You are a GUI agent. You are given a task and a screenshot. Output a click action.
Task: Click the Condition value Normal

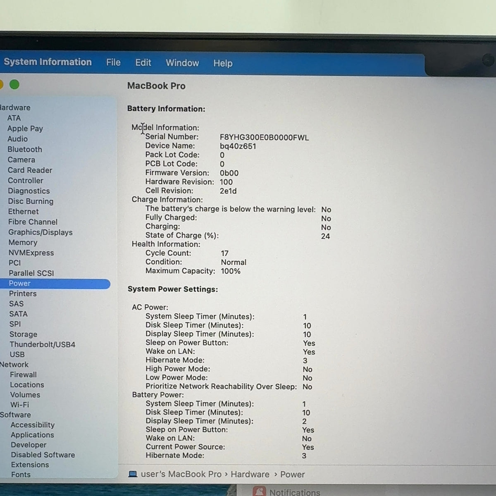coord(234,262)
